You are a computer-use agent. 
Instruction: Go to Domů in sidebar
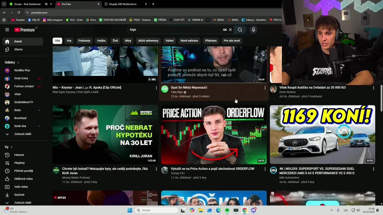pos(23,42)
